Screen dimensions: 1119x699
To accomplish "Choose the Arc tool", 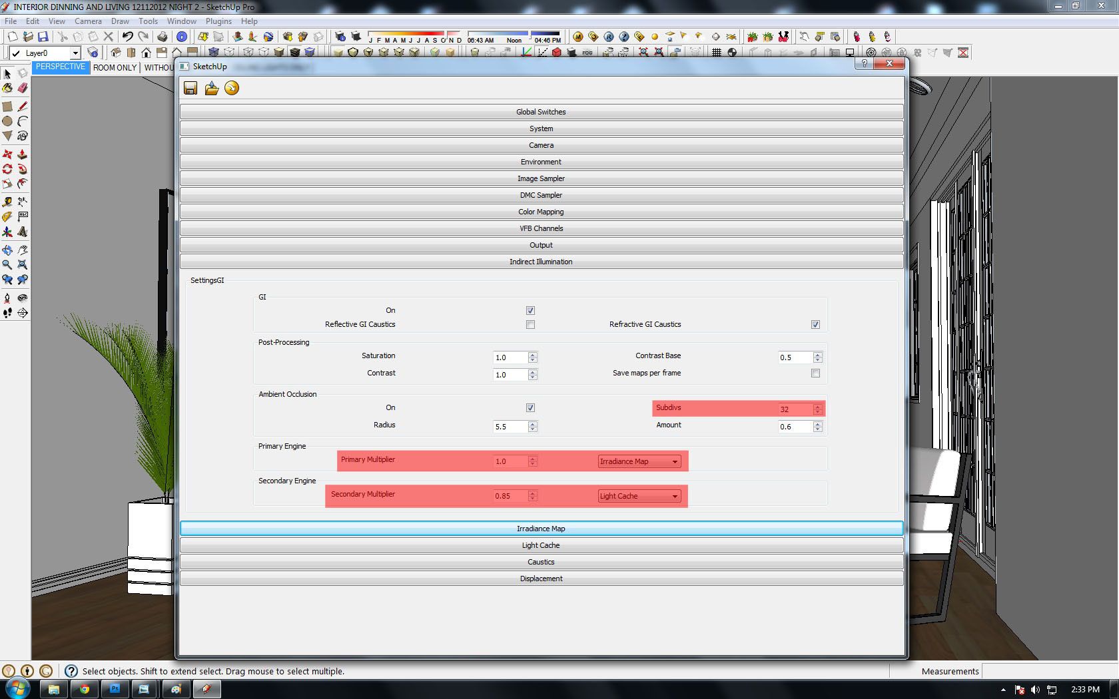I will [23, 121].
